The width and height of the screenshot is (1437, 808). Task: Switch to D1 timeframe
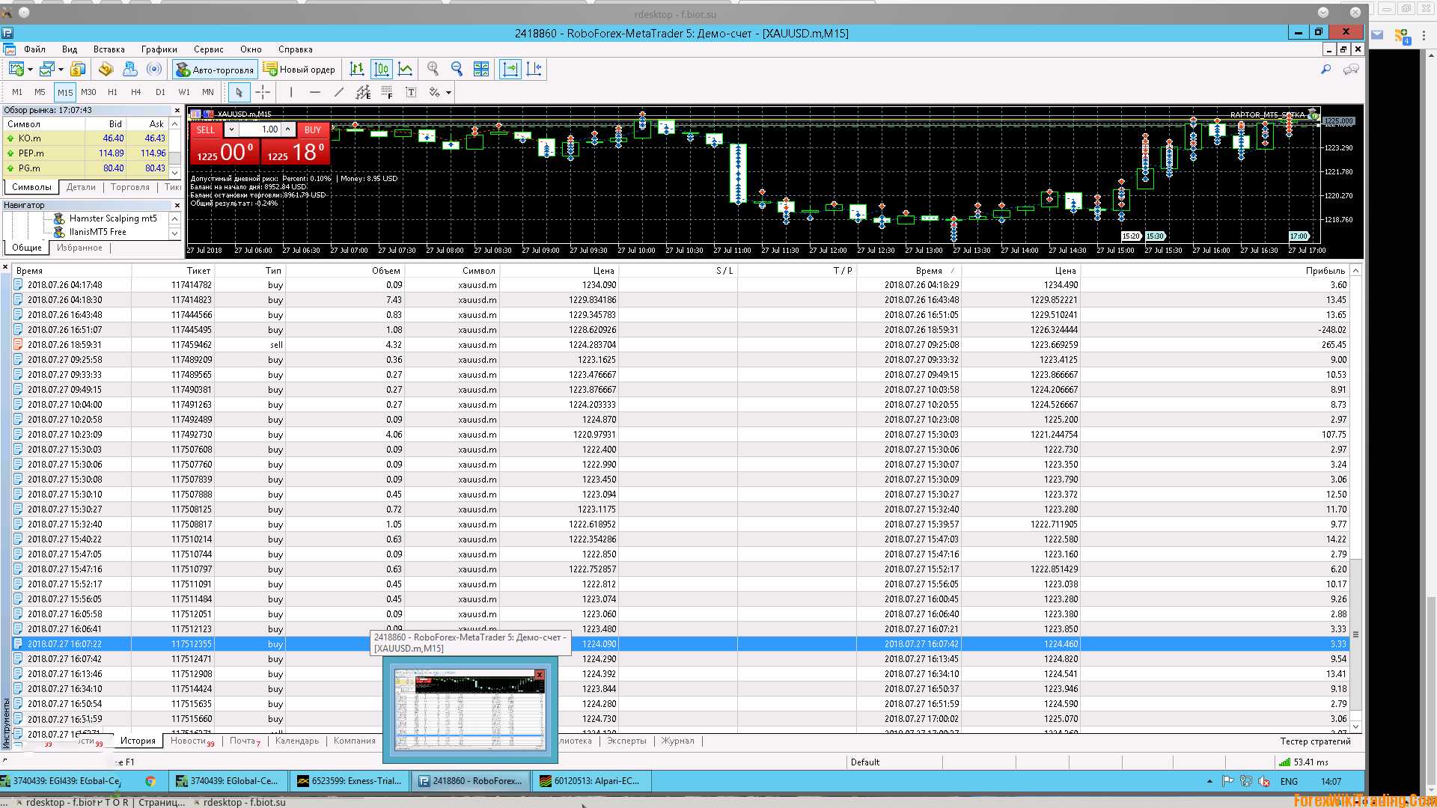[x=160, y=92]
